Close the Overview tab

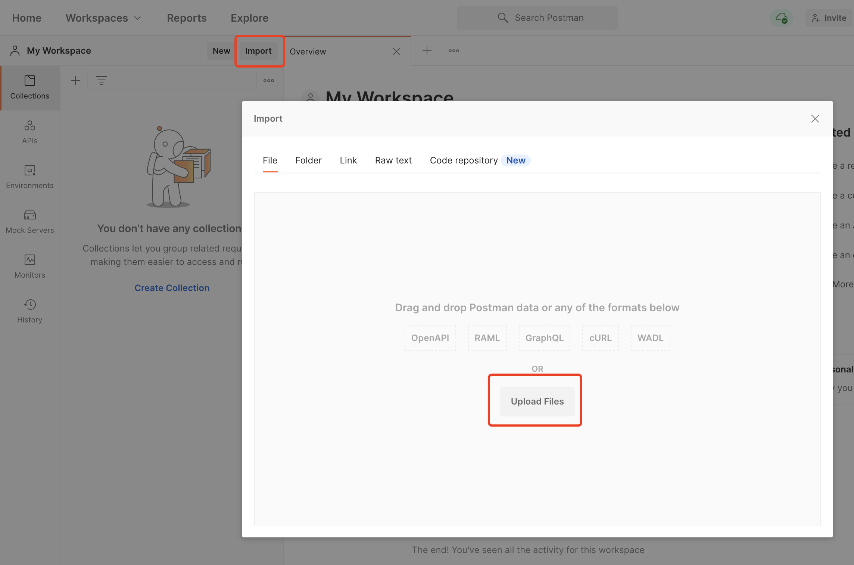(396, 51)
